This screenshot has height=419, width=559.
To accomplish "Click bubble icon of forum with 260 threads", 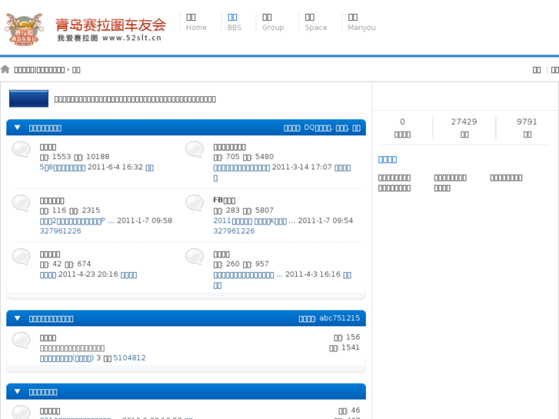I will (195, 256).
